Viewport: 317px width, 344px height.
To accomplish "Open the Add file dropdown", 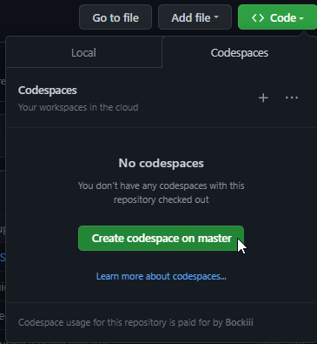I will tap(195, 17).
